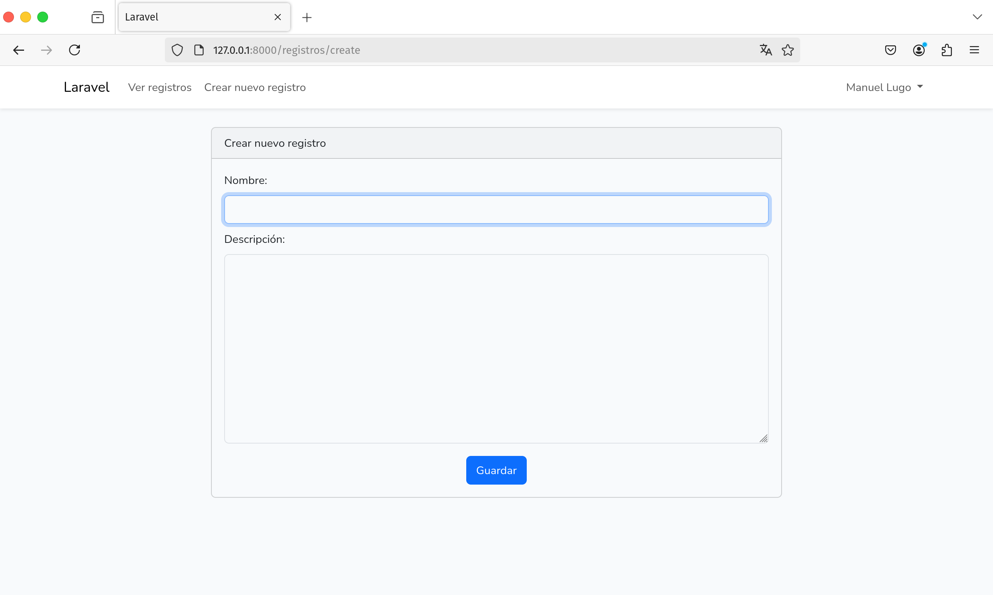
Task: Select Crear nuevo registro nav link
Action: click(255, 88)
